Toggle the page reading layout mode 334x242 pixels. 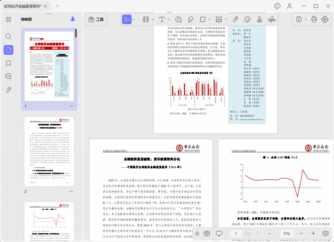(206, 234)
